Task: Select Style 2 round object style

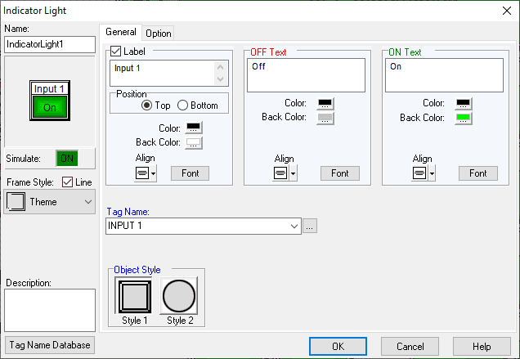Action: click(179, 296)
